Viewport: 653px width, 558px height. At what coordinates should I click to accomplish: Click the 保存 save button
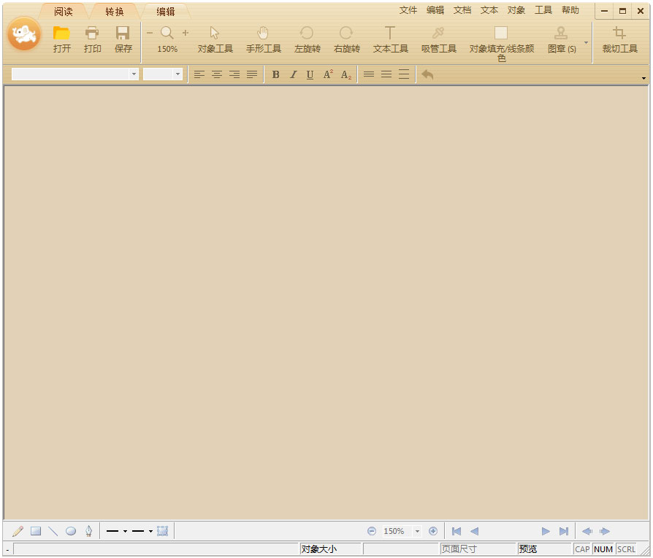[123, 34]
